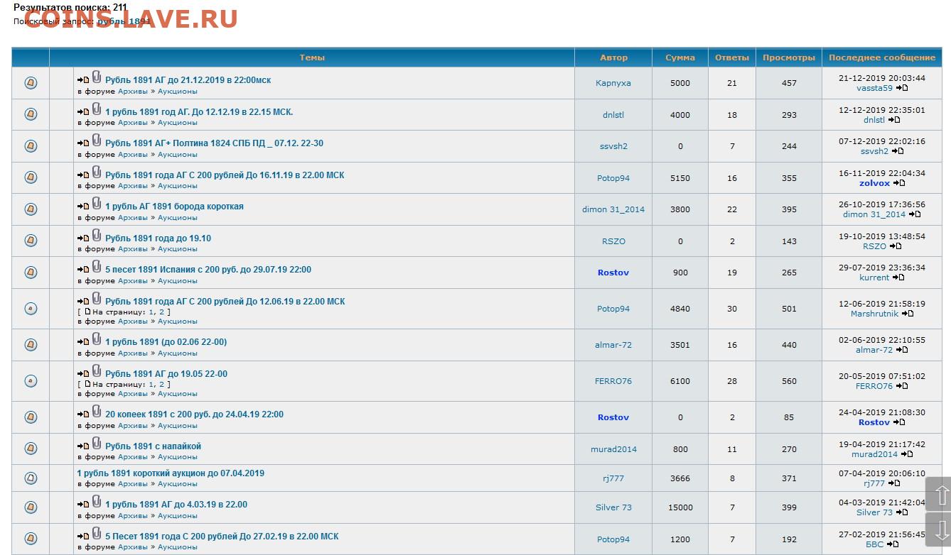
Task: Click first-unread arrow icon before '1 рубль АГ 1891 борода короткая'
Action: [83, 207]
